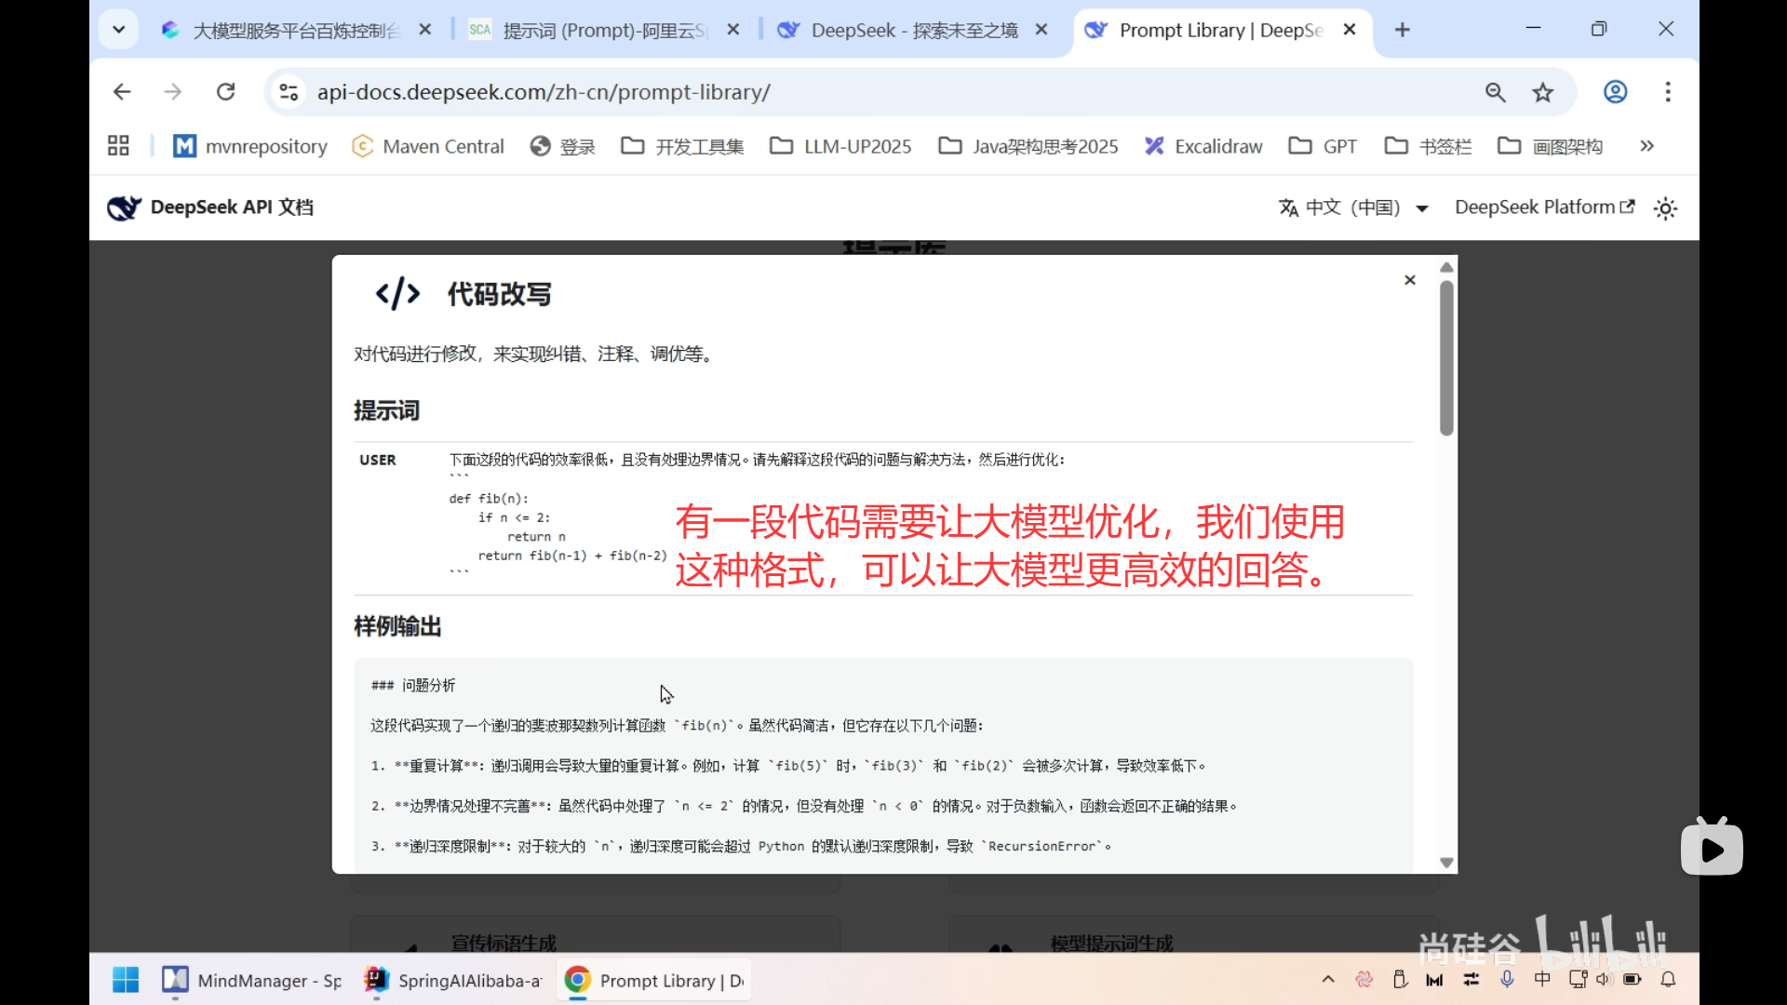Open the Chrome three-dot menu
The image size is (1787, 1005).
coord(1668,92)
